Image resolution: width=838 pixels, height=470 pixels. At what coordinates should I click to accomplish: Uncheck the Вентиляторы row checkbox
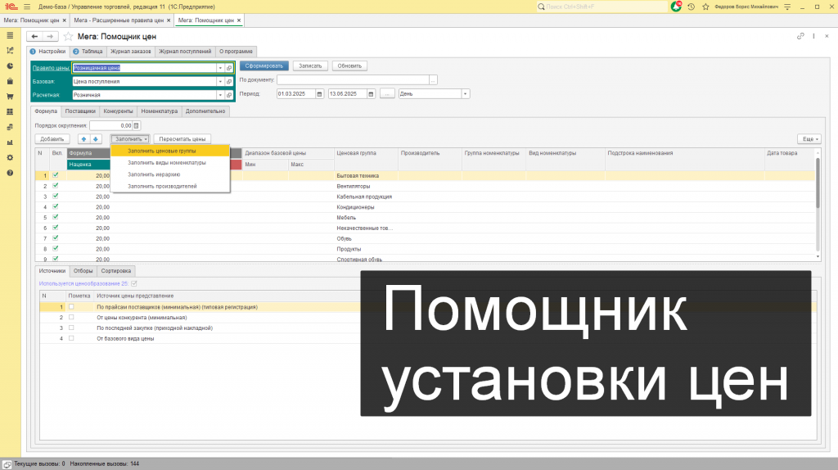tap(56, 186)
